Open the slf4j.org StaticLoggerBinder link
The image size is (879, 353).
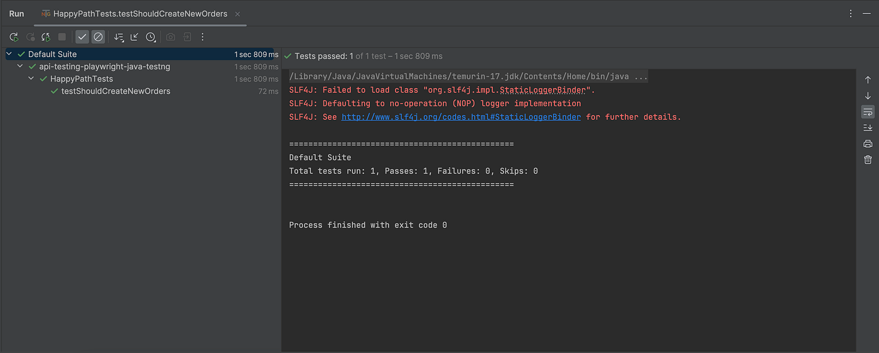pyautogui.click(x=461, y=117)
